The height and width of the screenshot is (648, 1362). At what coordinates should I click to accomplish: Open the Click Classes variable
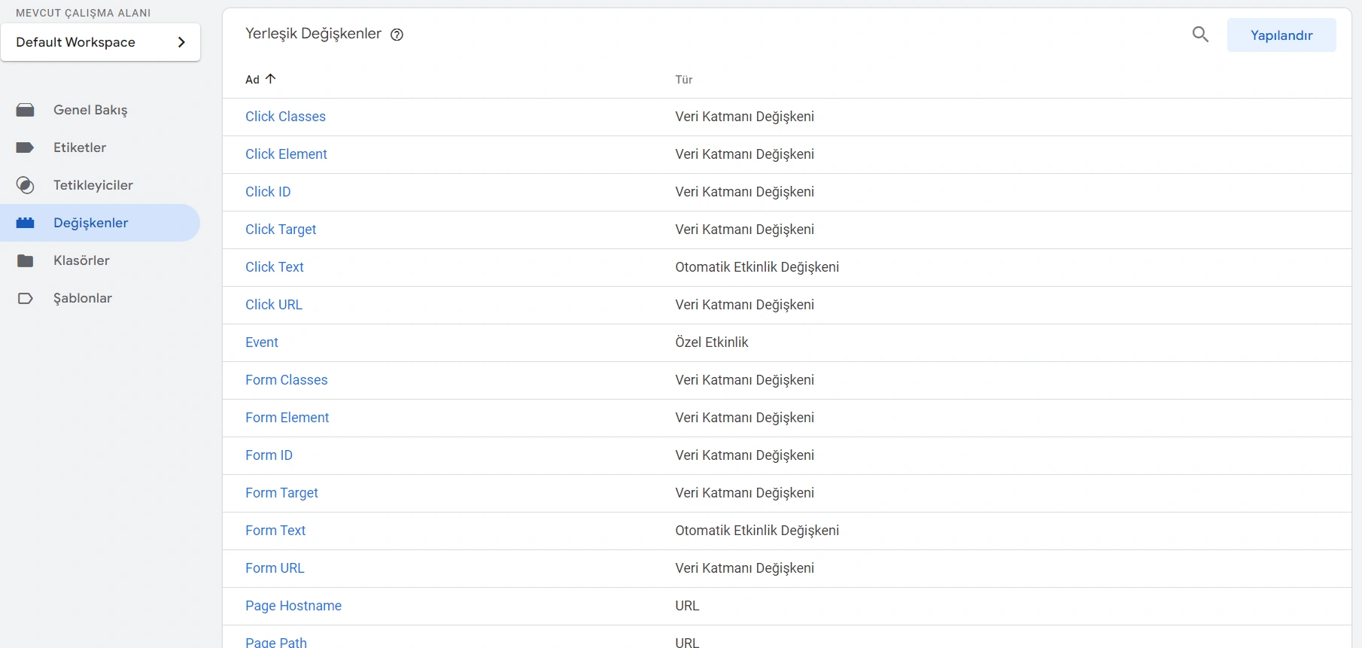285,117
